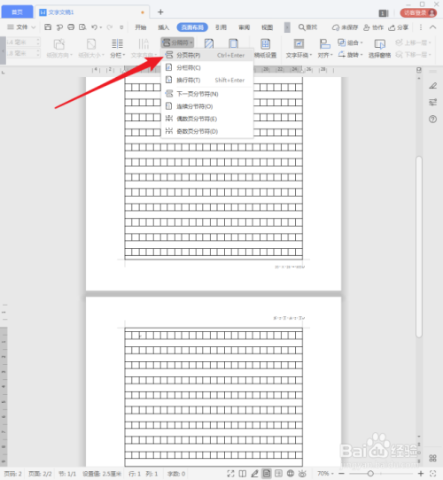Switch to the 引用 ribbon tab

[x=221, y=27]
